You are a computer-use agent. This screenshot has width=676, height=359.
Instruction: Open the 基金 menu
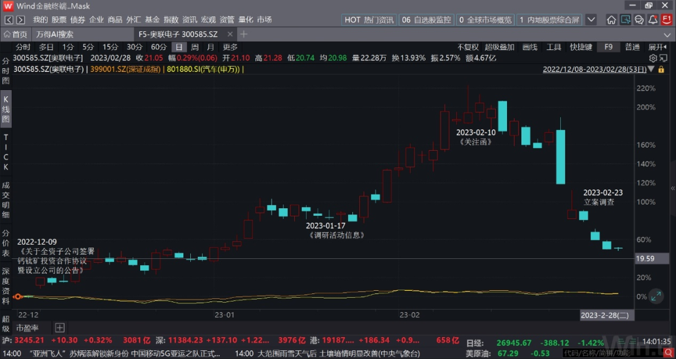click(x=152, y=20)
